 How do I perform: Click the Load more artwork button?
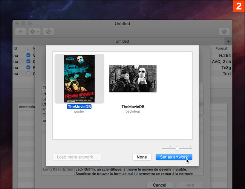click(77, 157)
